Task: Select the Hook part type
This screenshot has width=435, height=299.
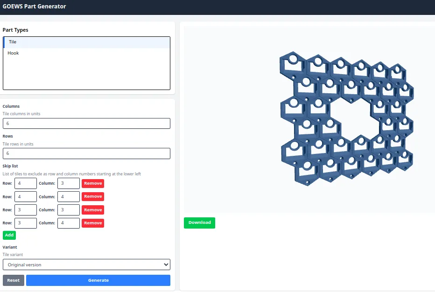Action: click(86, 53)
